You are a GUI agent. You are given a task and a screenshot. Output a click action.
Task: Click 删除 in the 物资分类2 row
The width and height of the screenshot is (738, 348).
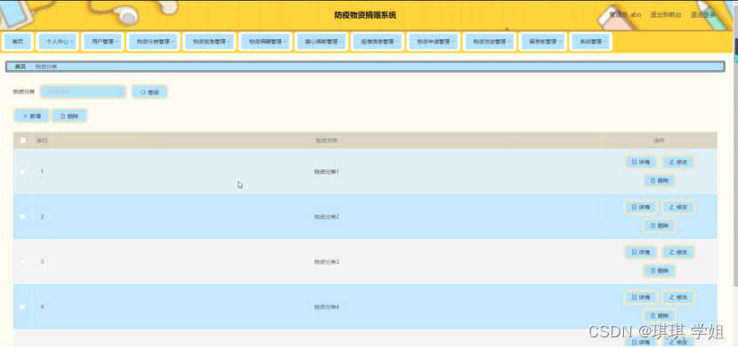tap(660, 225)
